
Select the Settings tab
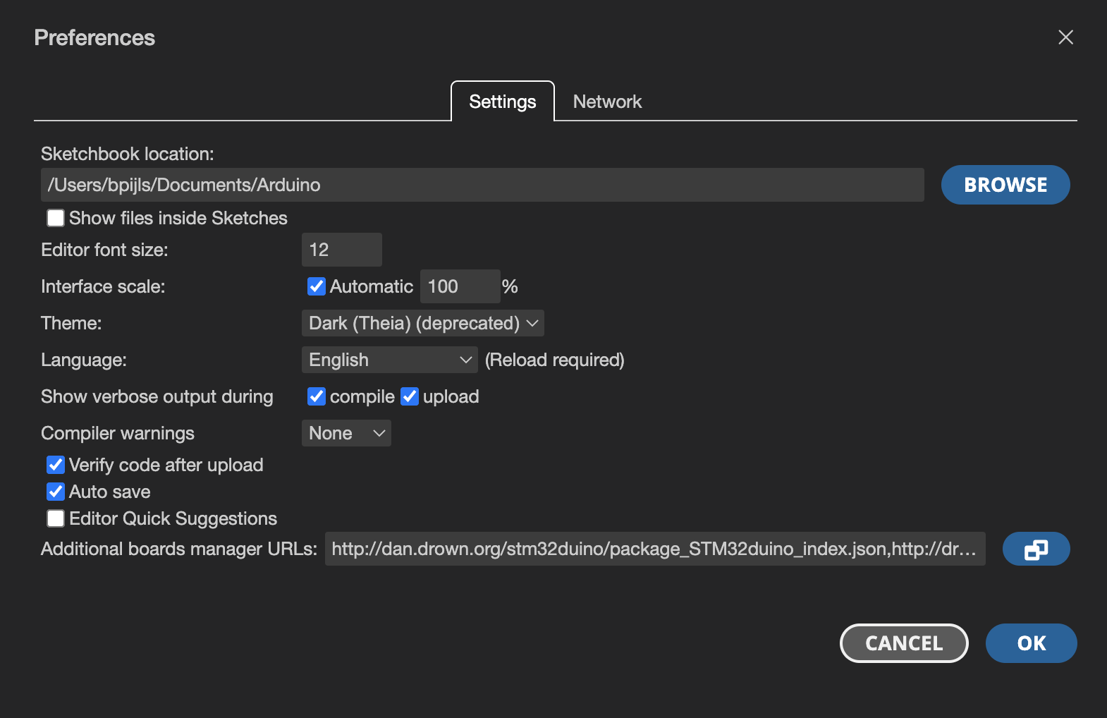502,102
